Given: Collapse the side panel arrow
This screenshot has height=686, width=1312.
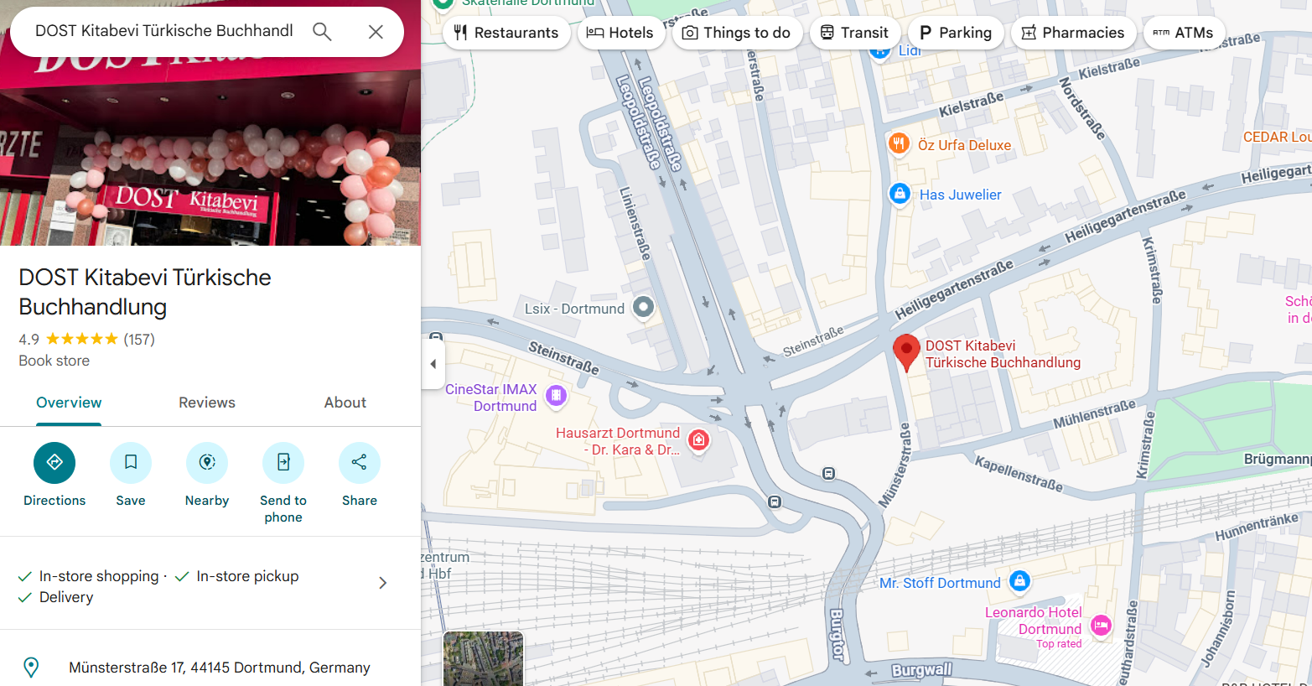Looking at the screenshot, I should (x=433, y=364).
